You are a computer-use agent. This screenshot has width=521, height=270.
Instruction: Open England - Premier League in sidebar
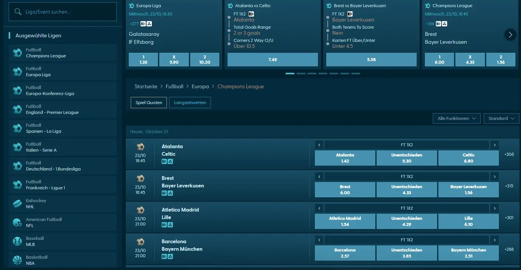pyautogui.click(x=63, y=109)
